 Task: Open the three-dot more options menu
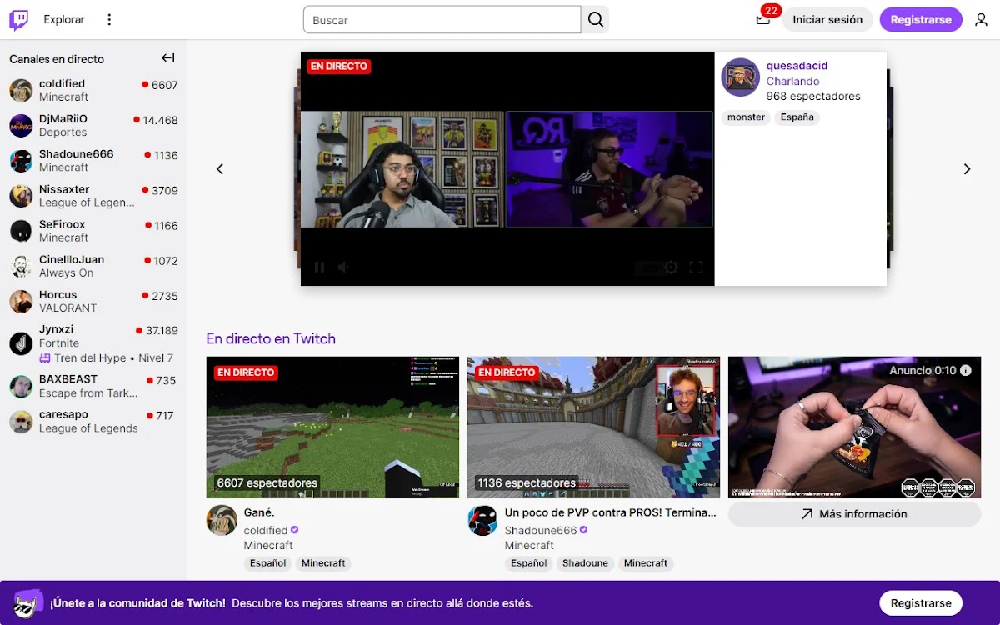click(x=109, y=20)
